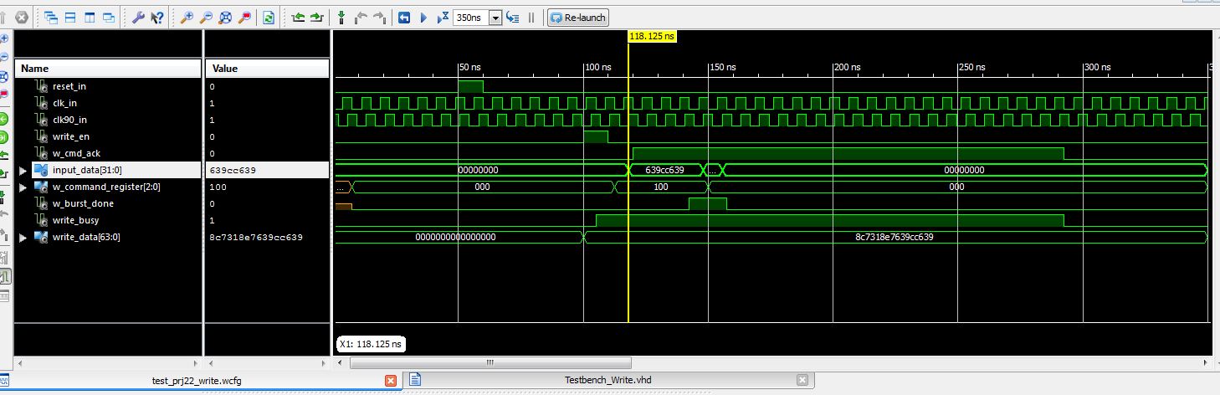Click the Step simulation icon

[513, 17]
